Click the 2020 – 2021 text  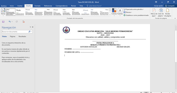(x=105, y=35)
